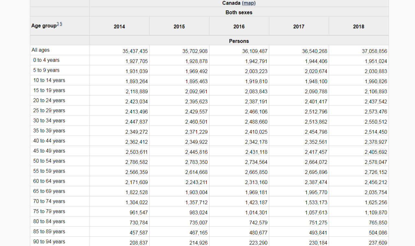Open footnote 5 next to Age group
415x246 pixels.
click(61, 24)
